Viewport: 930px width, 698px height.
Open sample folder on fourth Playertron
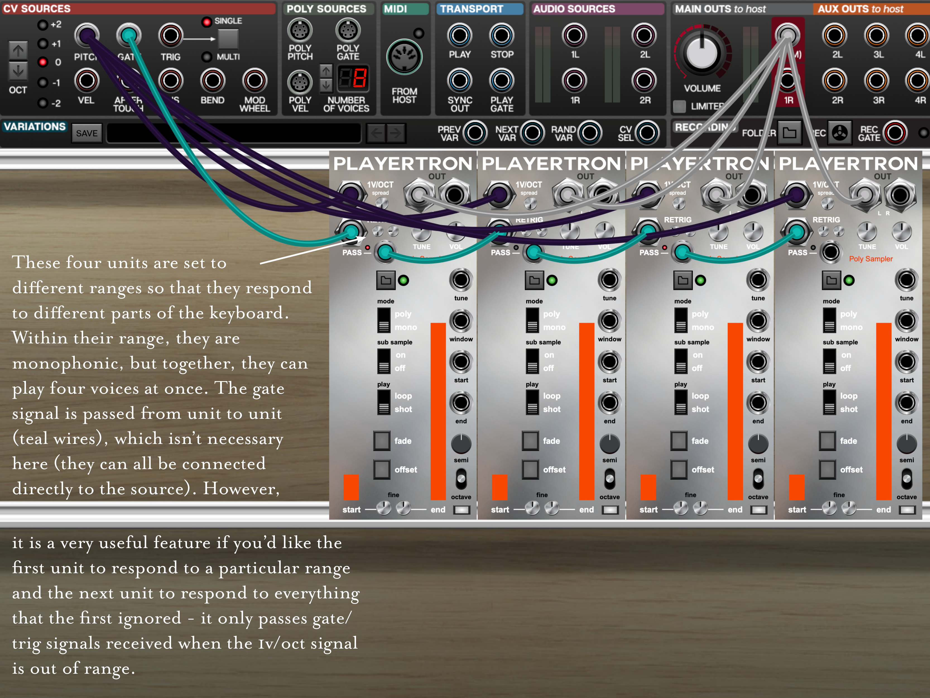[x=831, y=280]
